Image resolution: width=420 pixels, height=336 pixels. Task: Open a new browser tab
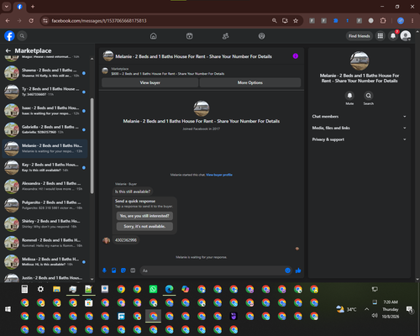click(x=33, y=7)
